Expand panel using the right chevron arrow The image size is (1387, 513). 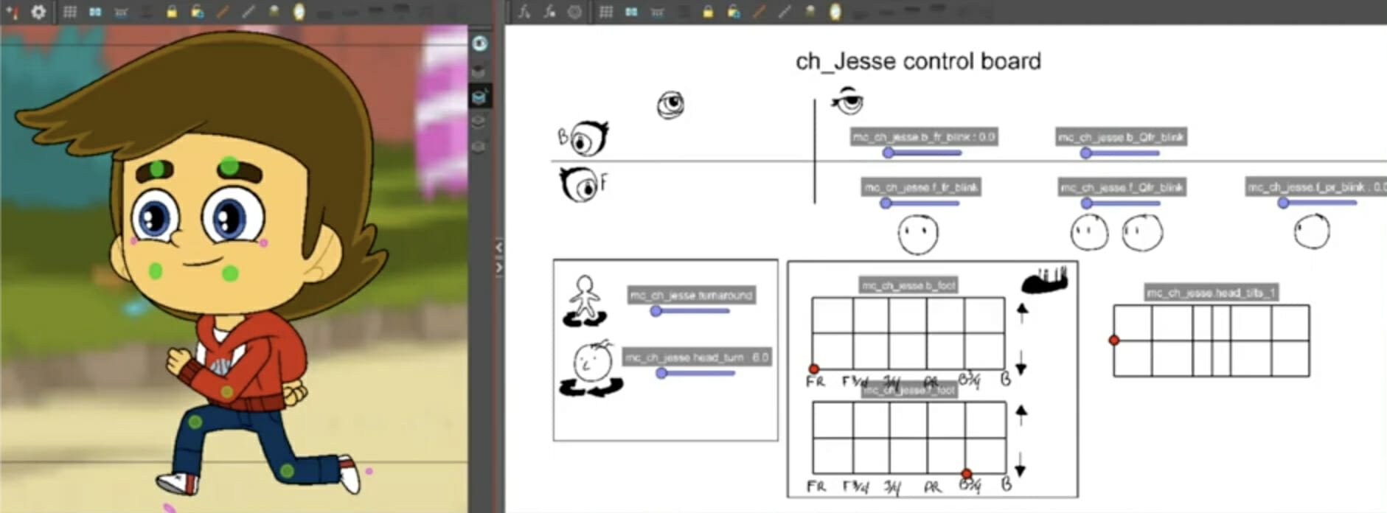499,268
